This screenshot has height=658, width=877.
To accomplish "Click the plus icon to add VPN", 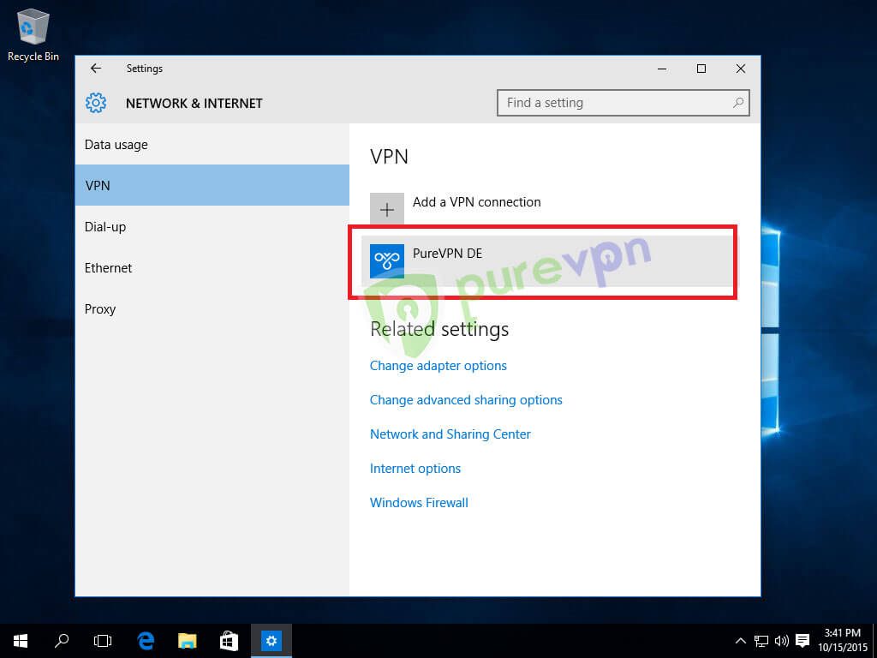I will (387, 209).
